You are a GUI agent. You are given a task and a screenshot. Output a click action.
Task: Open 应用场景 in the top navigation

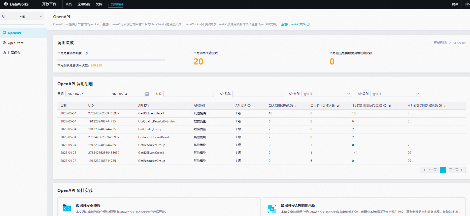point(84,4)
